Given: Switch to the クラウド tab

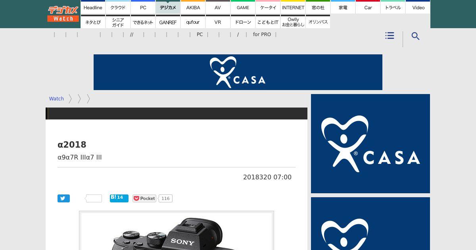Looking at the screenshot, I should (x=118, y=7).
